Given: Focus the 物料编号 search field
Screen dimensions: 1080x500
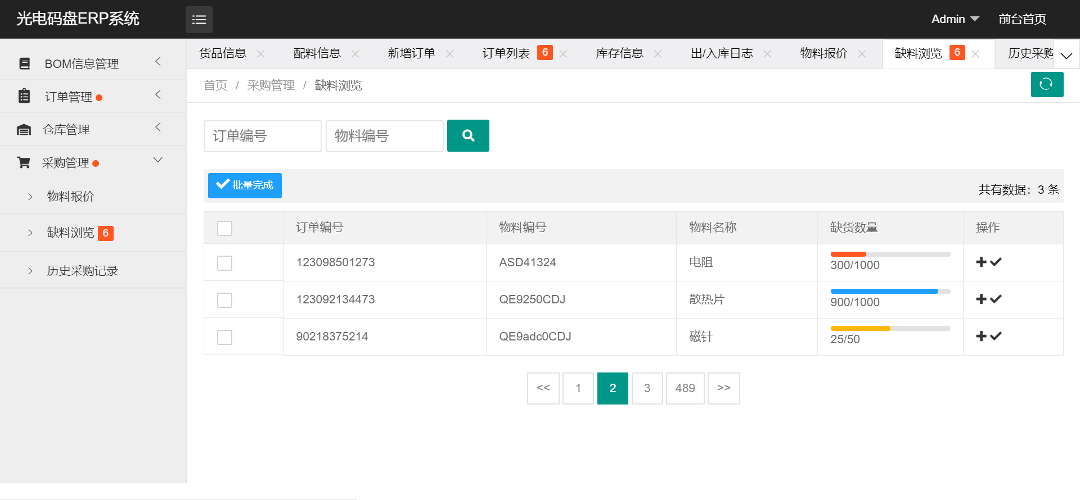Looking at the screenshot, I should pos(385,136).
